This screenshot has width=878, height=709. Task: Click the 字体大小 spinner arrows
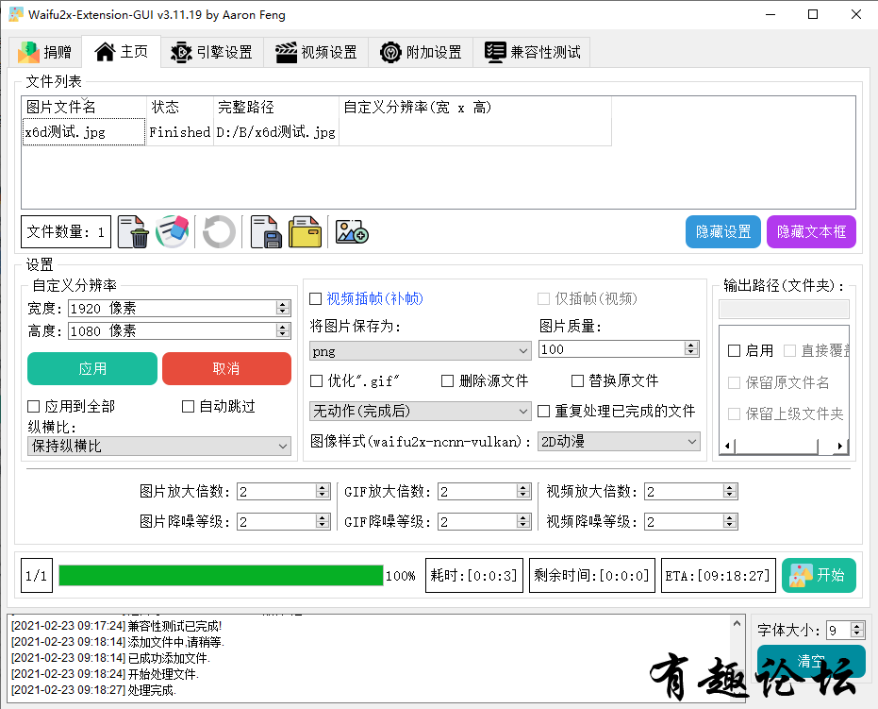(856, 630)
